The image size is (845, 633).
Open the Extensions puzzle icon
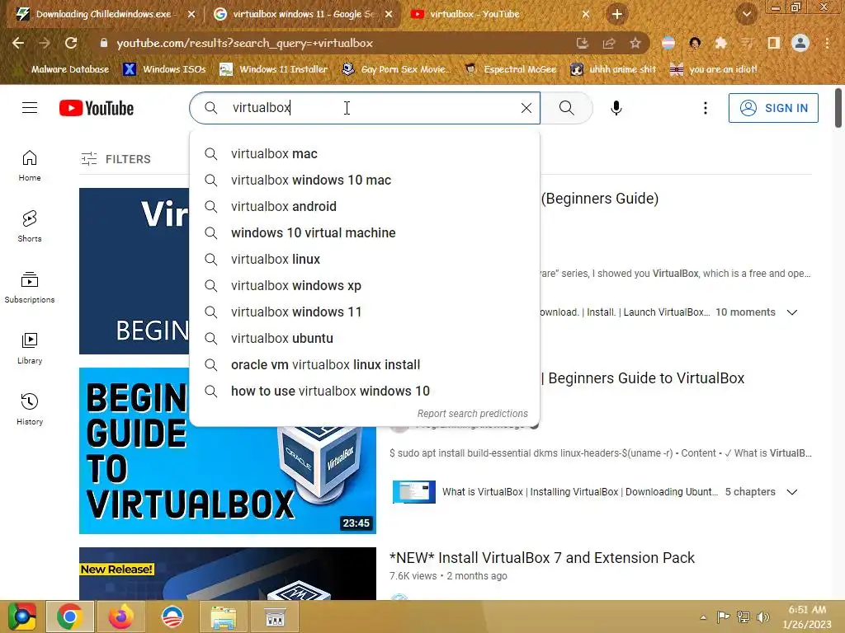[720, 43]
